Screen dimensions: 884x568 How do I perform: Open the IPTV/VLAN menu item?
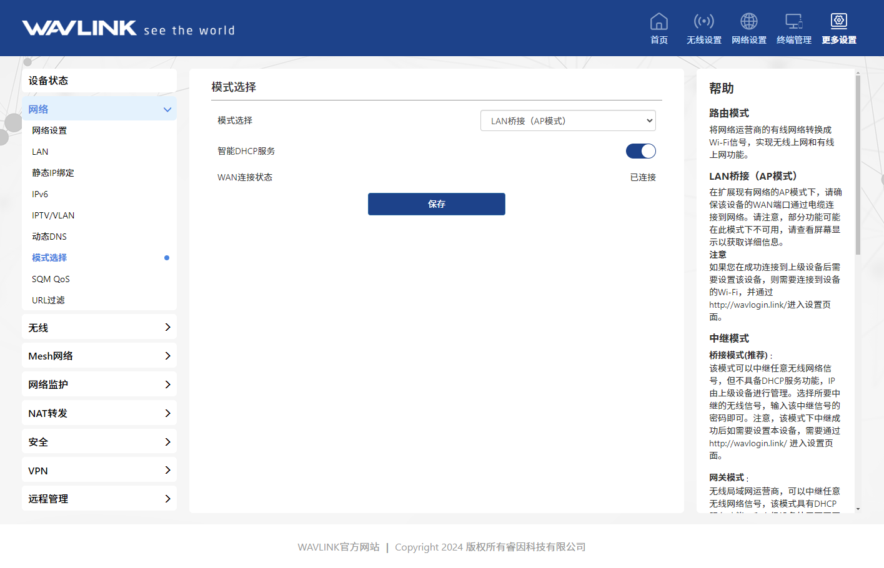[x=53, y=215]
